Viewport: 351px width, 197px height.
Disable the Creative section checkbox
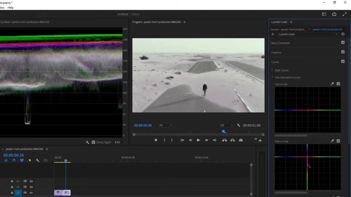[x=343, y=52]
